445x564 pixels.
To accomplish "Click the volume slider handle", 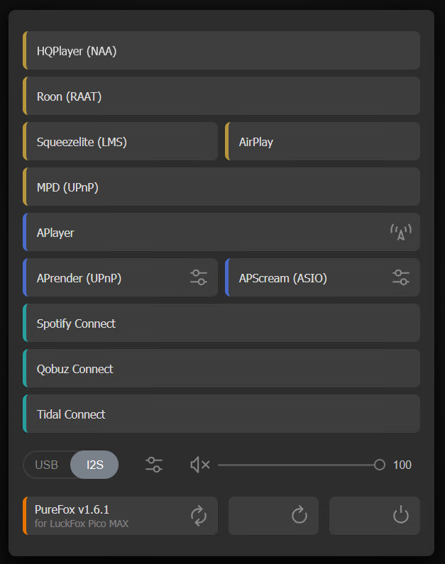I will pyautogui.click(x=380, y=465).
